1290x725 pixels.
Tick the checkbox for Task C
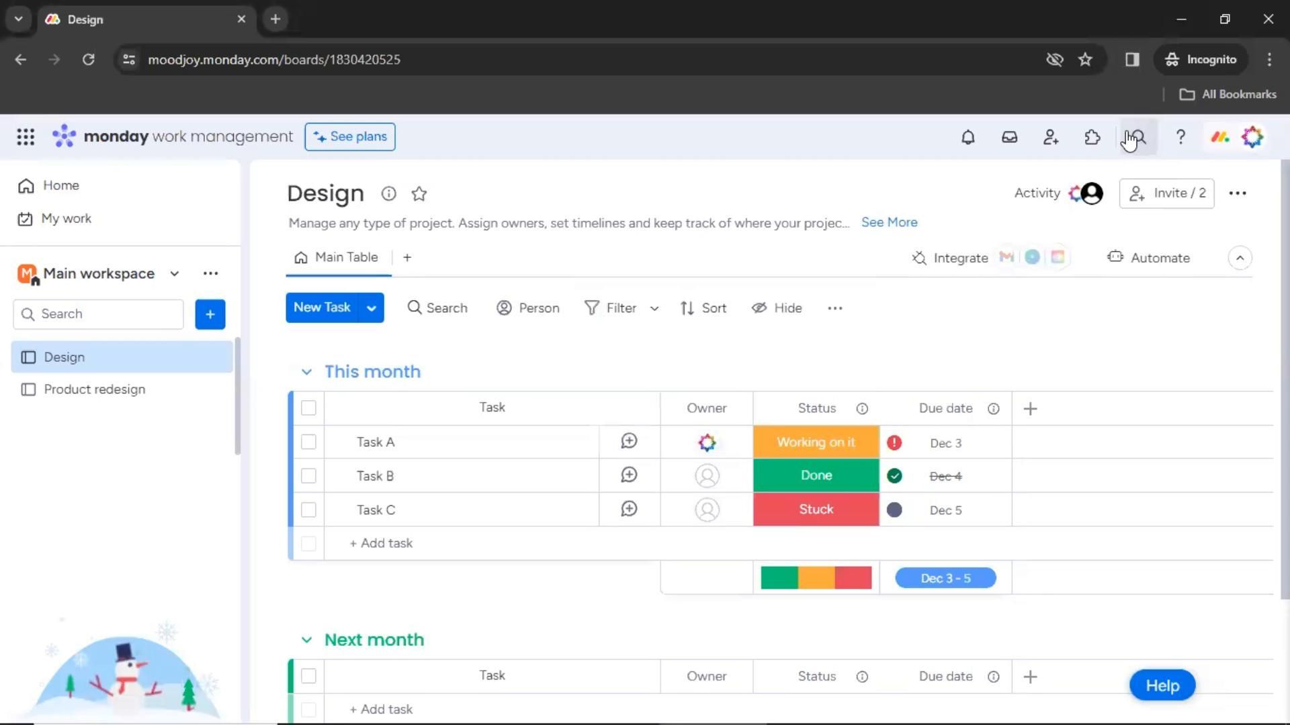click(x=308, y=510)
